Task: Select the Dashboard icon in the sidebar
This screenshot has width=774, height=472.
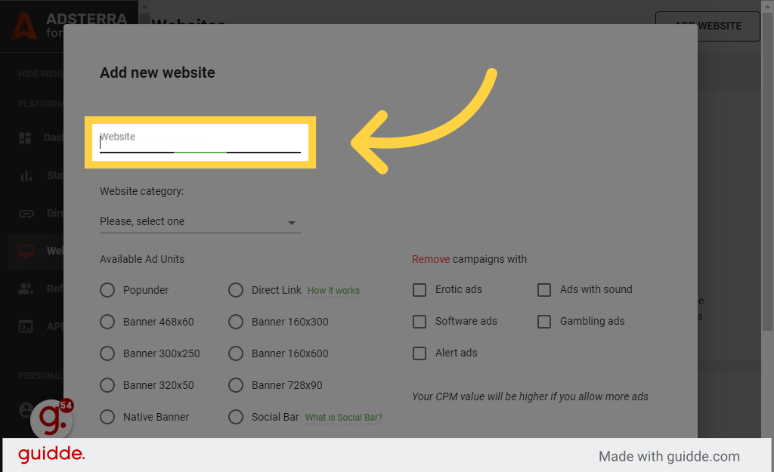Action: point(26,137)
